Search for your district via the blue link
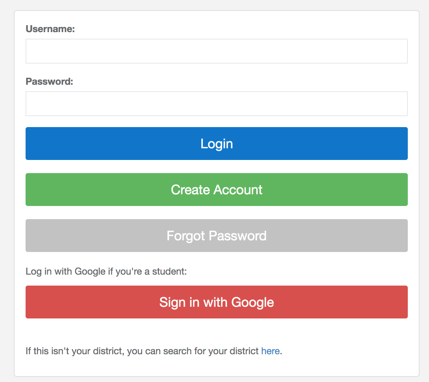Image resolution: width=429 pixels, height=382 pixels. tap(270, 351)
